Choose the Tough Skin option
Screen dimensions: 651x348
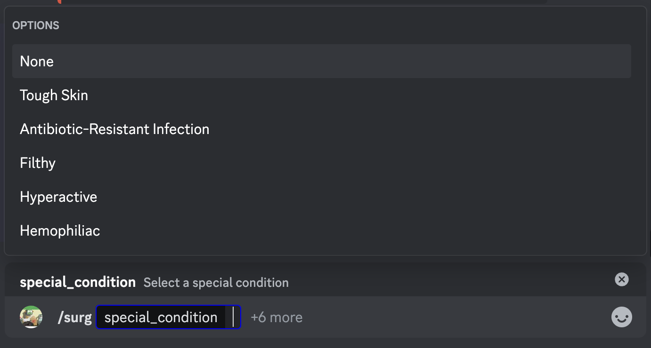coord(54,95)
